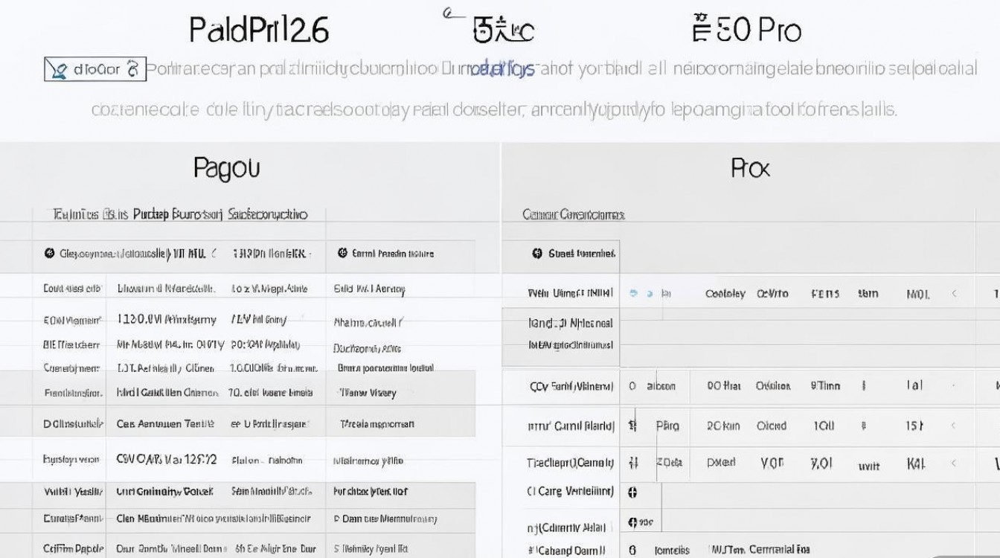Expand the chevron at end of '15' row
Image resolution: width=1000 pixels, height=558 pixels.
(955, 426)
